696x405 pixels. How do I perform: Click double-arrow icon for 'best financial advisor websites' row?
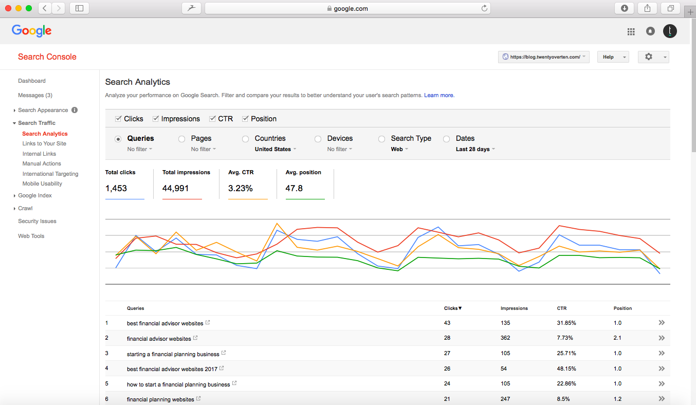(662, 323)
